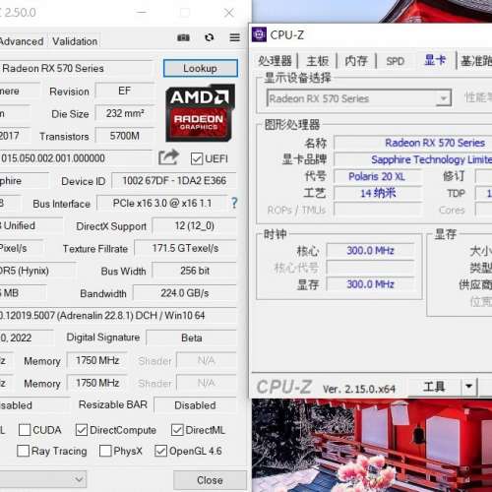Click the Lookup button
The width and height of the screenshot is (492, 492).
point(201,68)
